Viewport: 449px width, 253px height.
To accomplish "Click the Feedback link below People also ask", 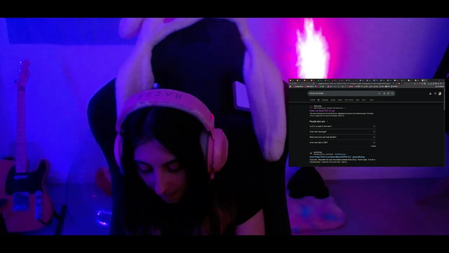I will [x=373, y=146].
